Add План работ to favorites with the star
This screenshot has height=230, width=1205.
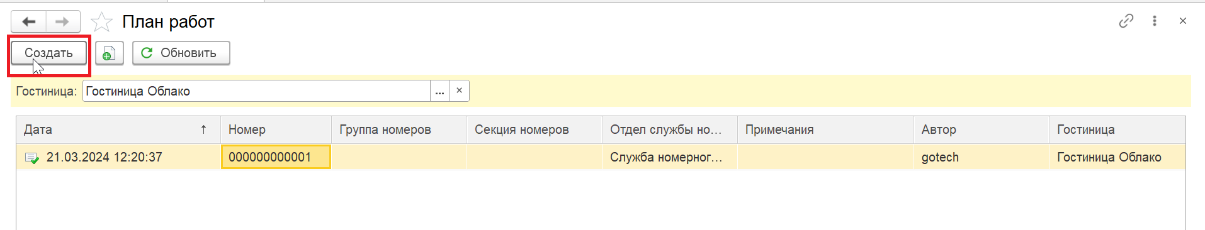(101, 22)
